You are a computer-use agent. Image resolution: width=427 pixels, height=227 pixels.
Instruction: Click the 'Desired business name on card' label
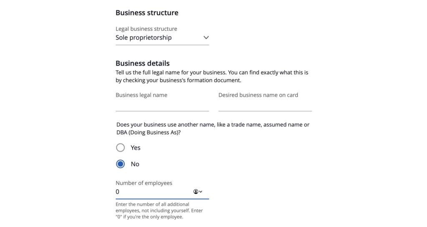(x=258, y=95)
